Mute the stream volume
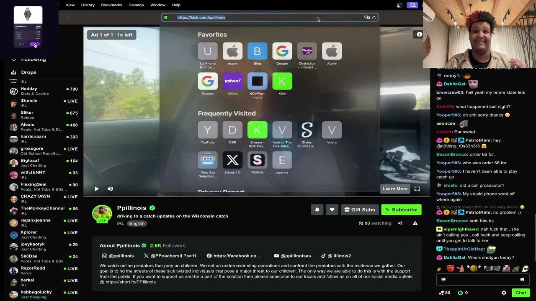 click(110, 189)
